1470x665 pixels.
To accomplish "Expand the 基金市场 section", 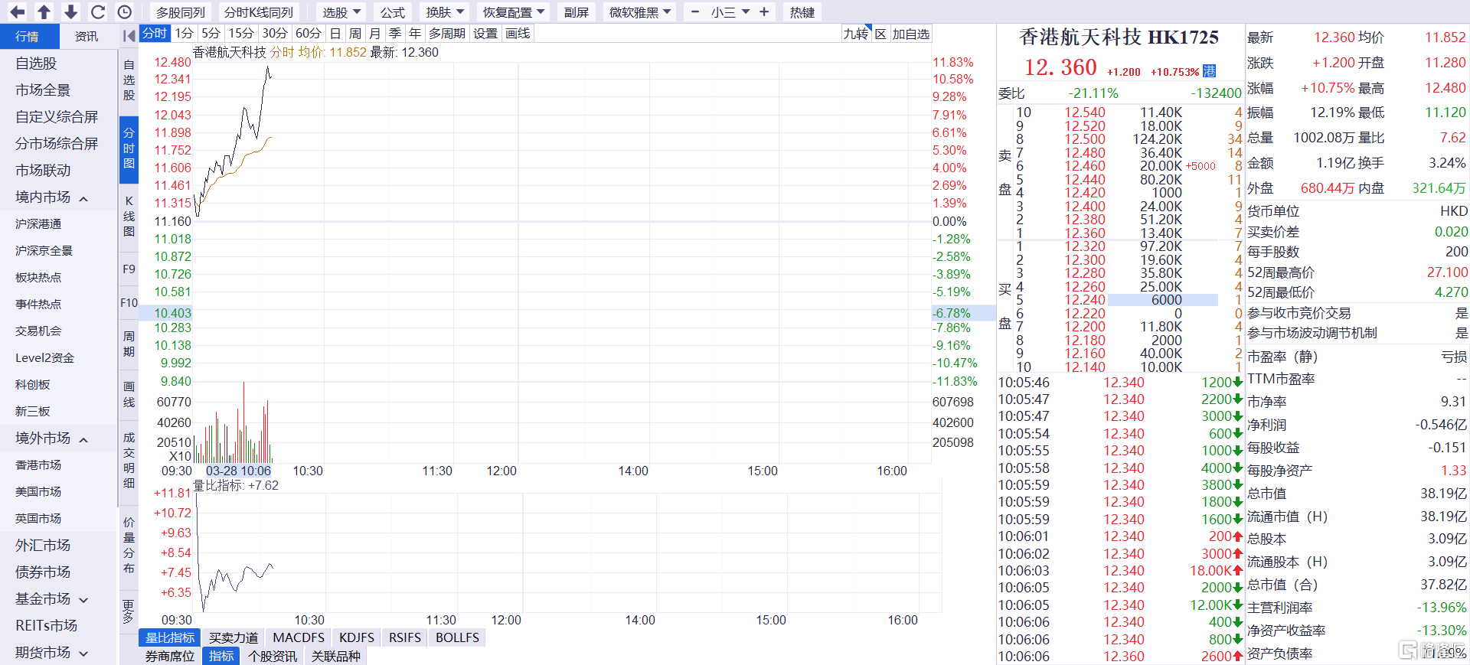I will coord(83,600).
